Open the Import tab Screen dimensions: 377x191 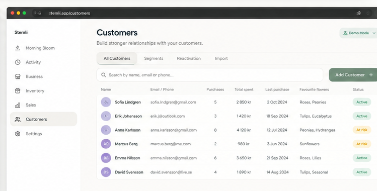point(221,58)
